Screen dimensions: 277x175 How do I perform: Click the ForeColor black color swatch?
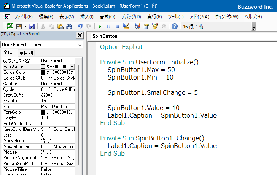(x=43, y=112)
